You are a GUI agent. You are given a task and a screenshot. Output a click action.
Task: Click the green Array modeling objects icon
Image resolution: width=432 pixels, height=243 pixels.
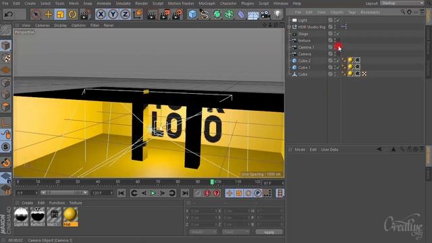pyautogui.click(x=230, y=14)
